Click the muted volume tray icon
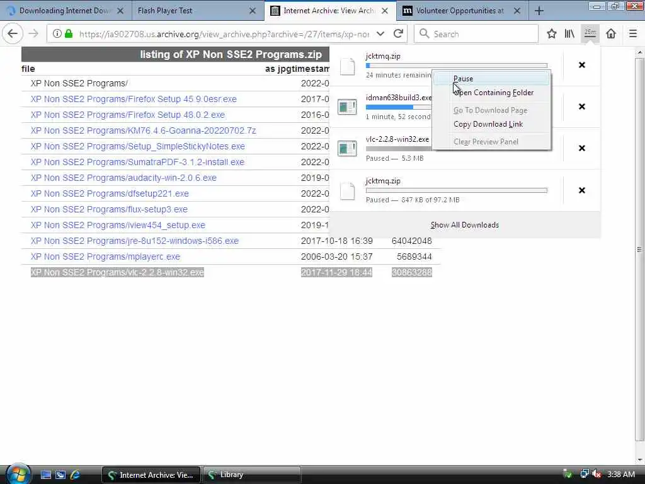 (596, 474)
